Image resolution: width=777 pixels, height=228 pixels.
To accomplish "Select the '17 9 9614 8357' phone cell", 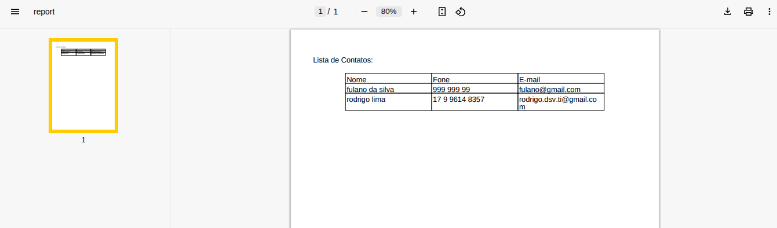I will 475,102.
